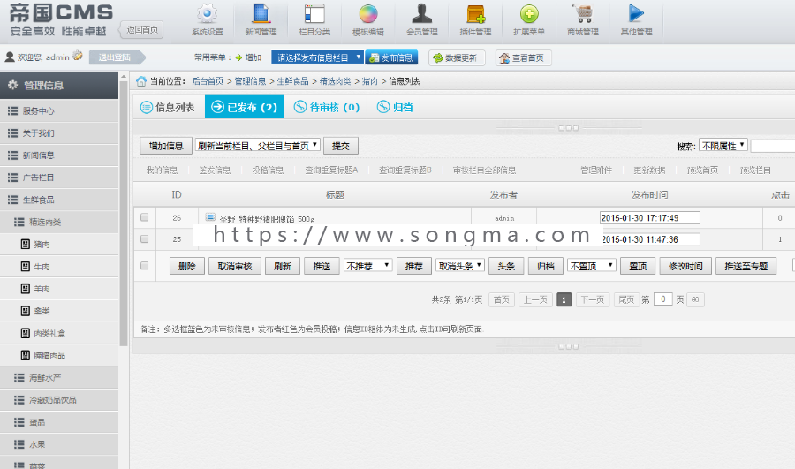Expand the 海鲜水产 sidebar category
The height and width of the screenshot is (469, 795).
click(x=59, y=378)
